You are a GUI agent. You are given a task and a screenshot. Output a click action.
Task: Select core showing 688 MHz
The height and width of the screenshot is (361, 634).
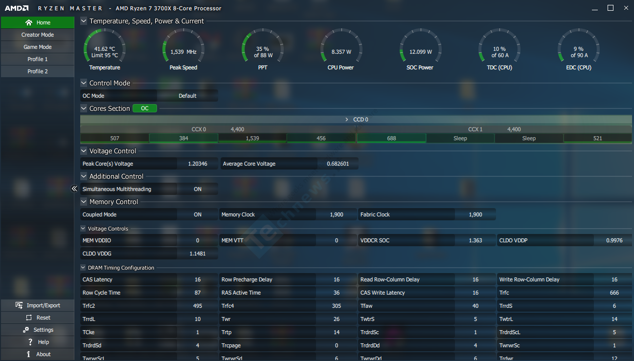pos(391,138)
